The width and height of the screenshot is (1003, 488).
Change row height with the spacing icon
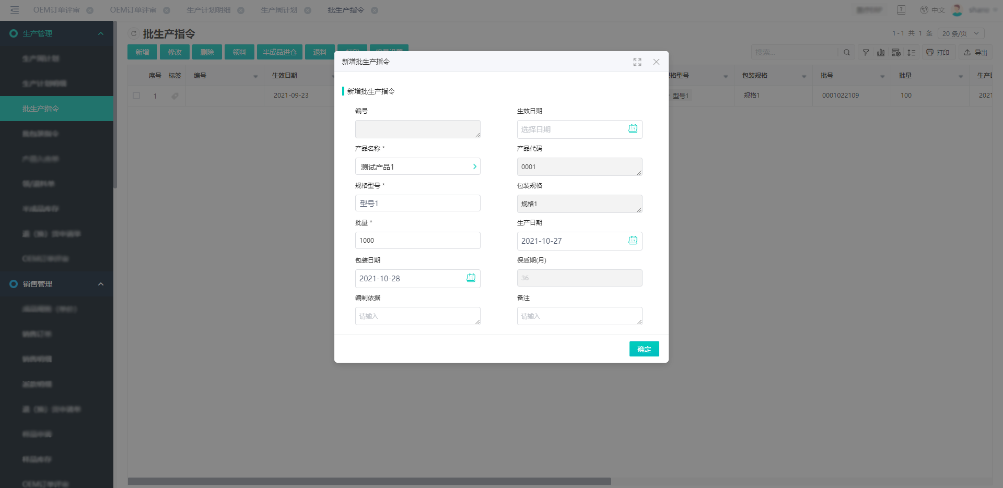pos(911,52)
